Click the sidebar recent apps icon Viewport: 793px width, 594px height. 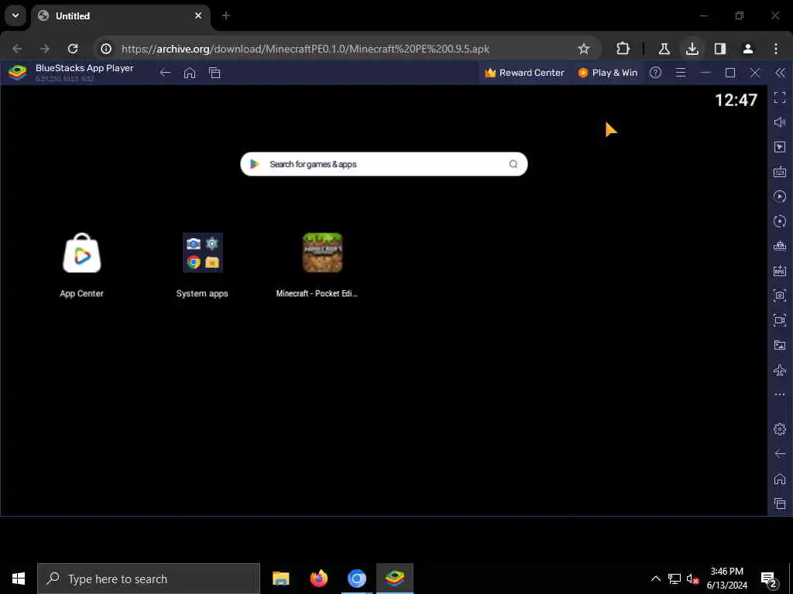pyautogui.click(x=780, y=504)
